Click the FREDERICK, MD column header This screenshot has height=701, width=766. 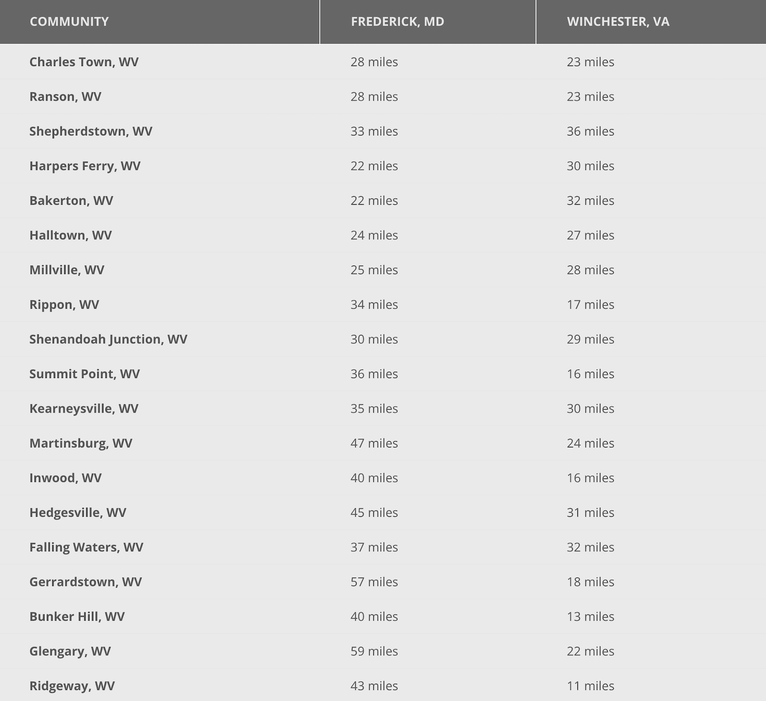coord(397,22)
